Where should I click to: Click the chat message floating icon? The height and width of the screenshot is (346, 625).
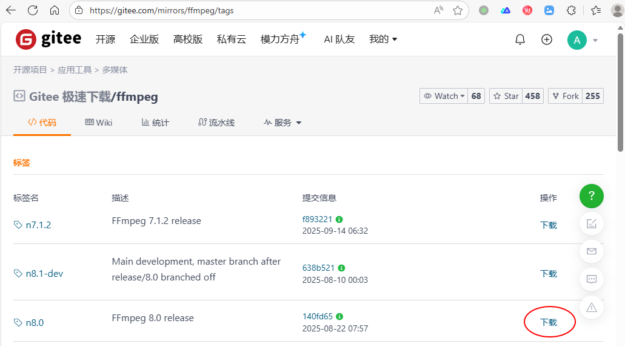click(592, 279)
